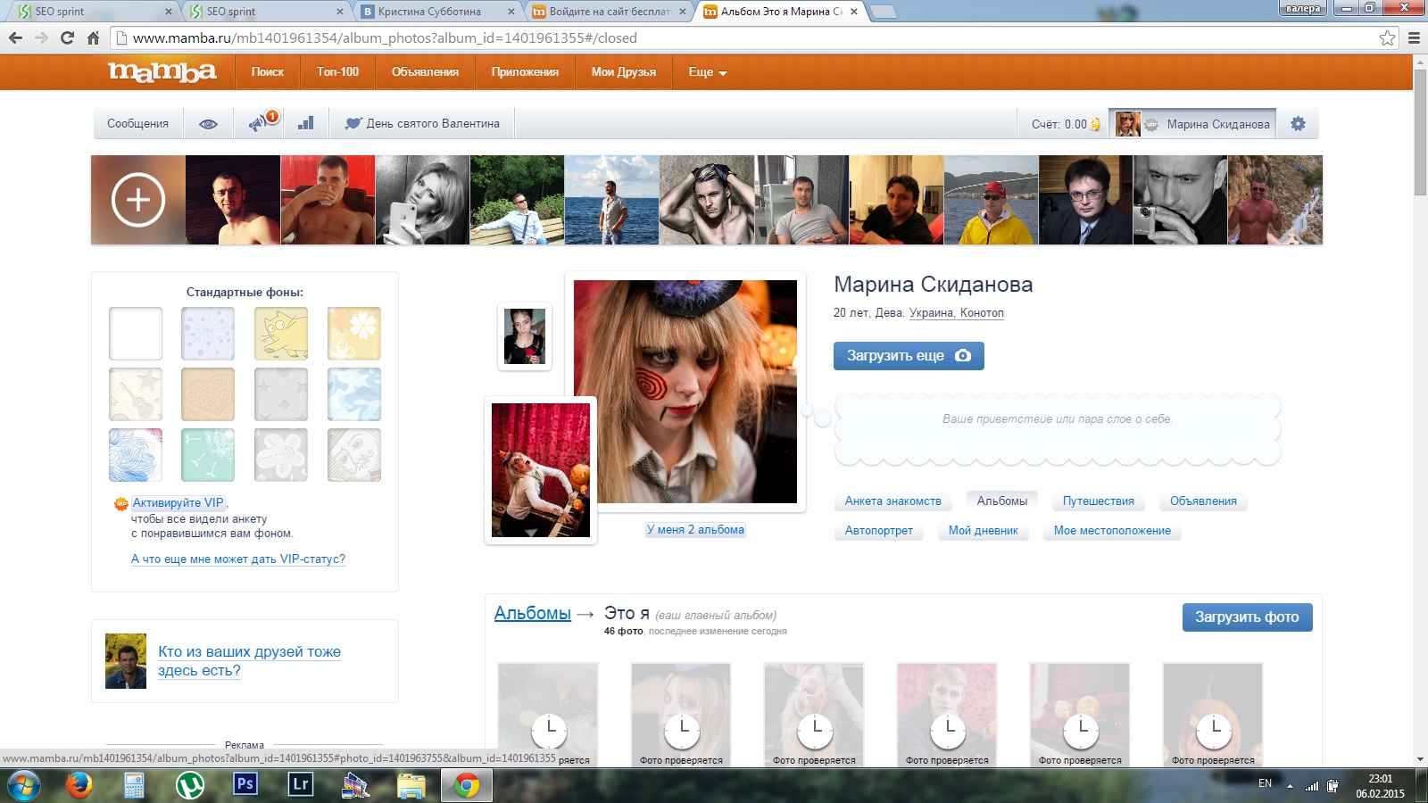Viewport: 1428px width, 803px height.
Task: Click the user avatar in the account bar
Action: [x=1127, y=124]
